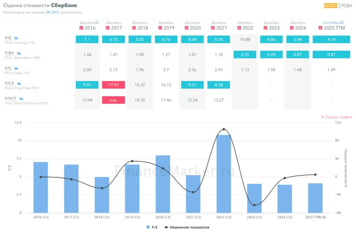The height and width of the screenshot is (234, 356).
Task: Switch to the МСФО reporting standard
Action: (330, 5)
